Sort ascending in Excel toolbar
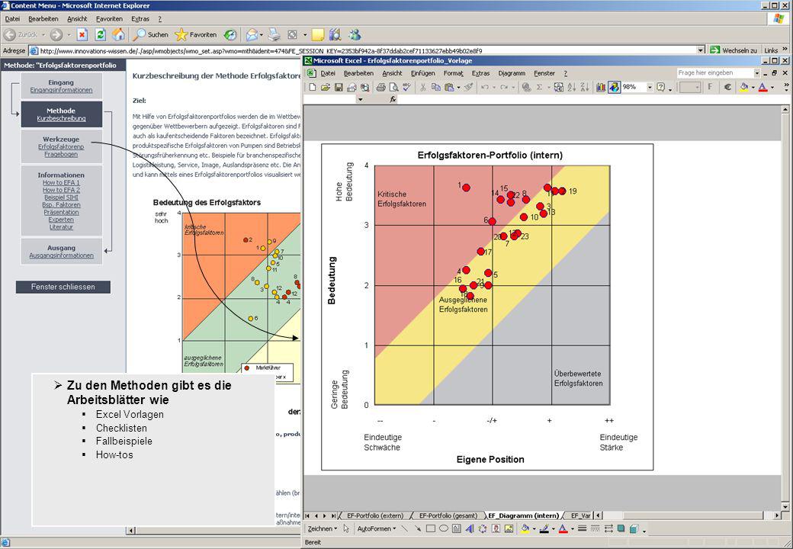 (x=571, y=87)
